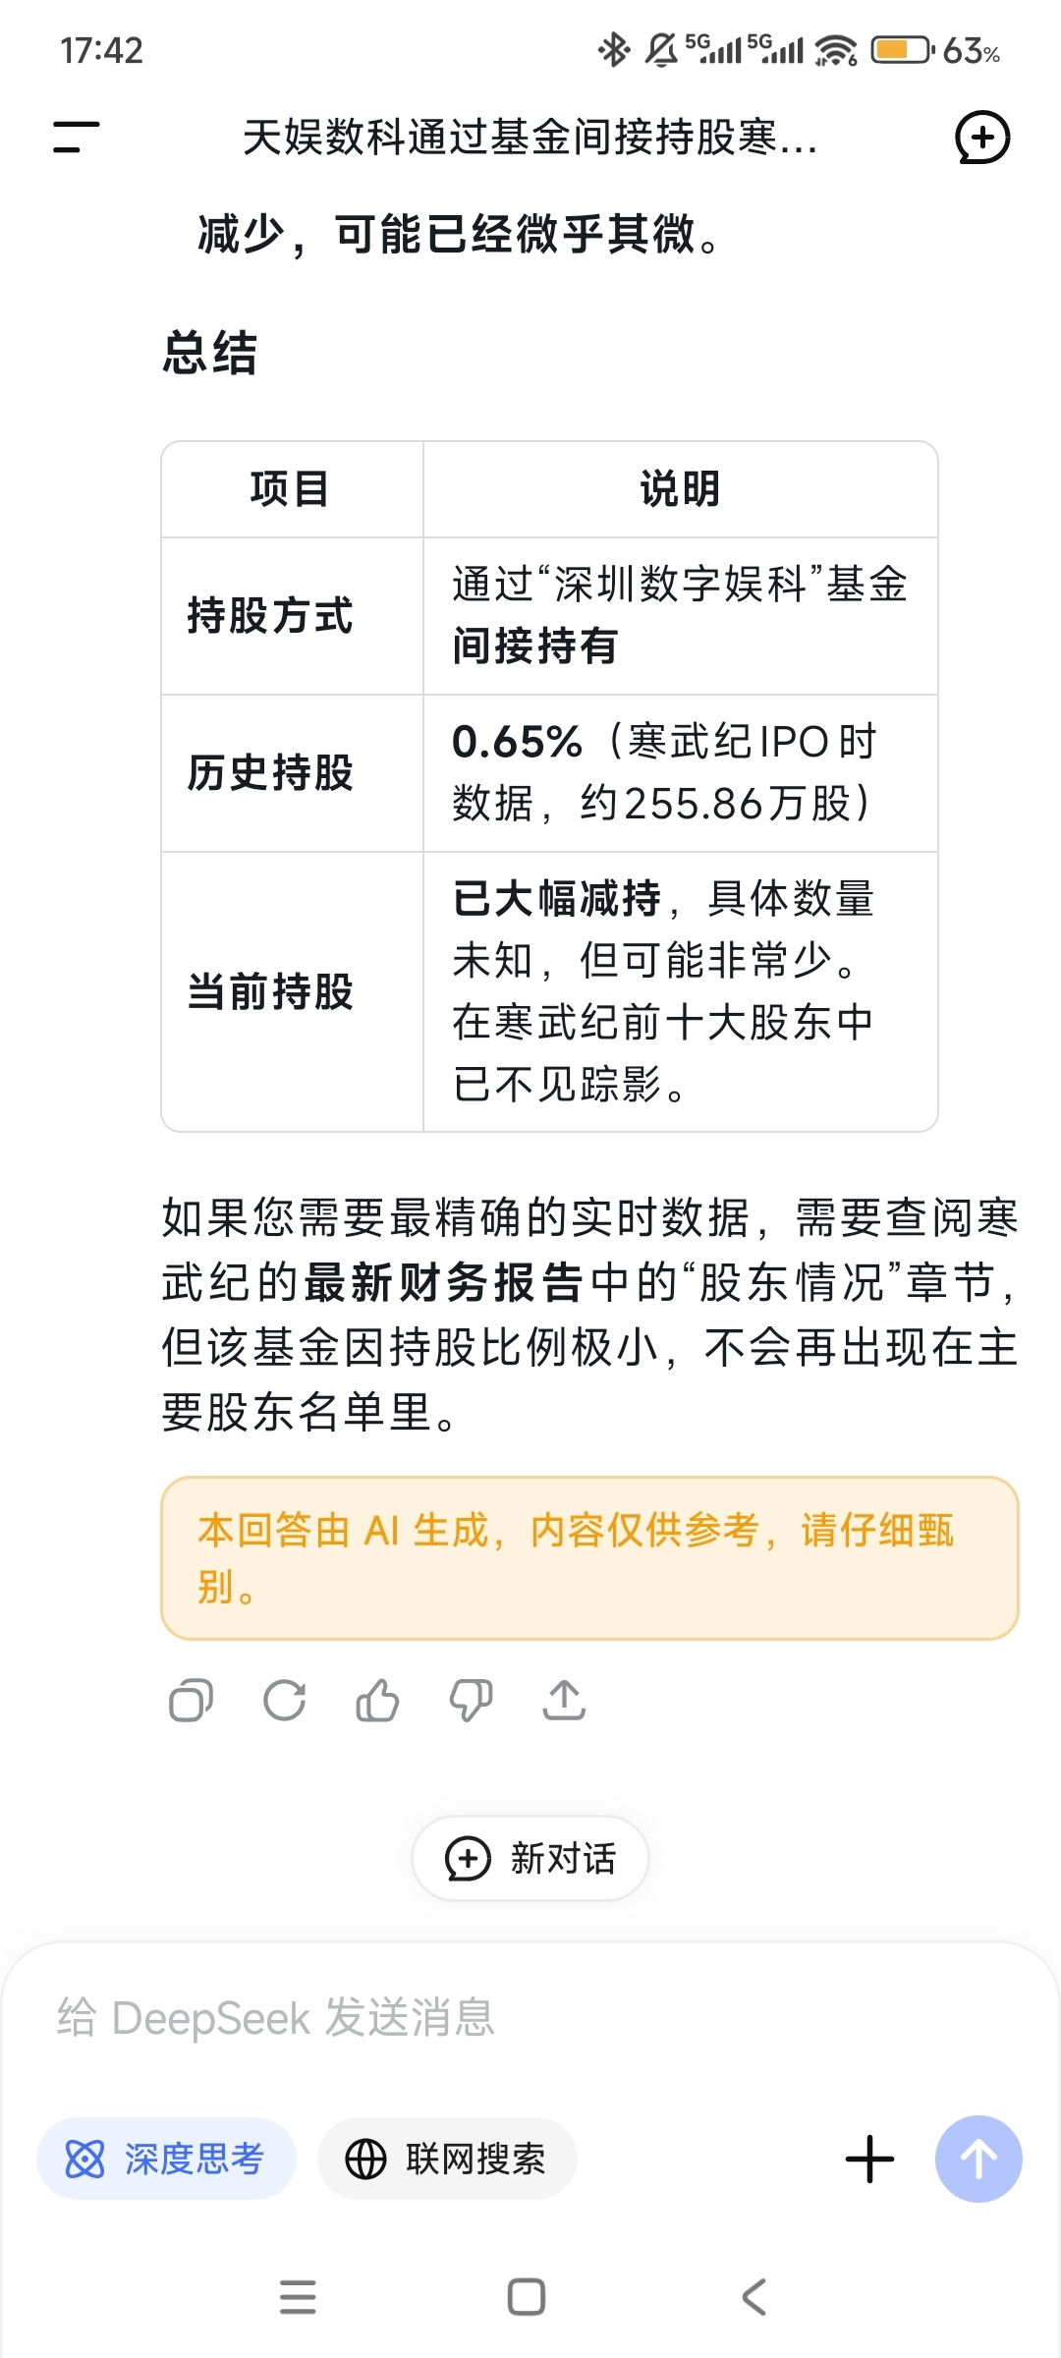Tap the 新对话 new conversation button

(530, 1858)
